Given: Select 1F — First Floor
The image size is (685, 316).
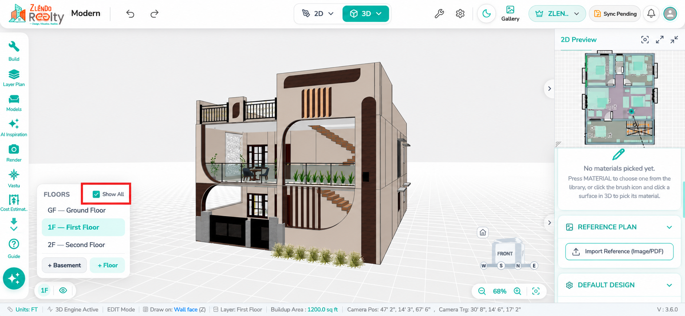Looking at the screenshot, I should click(x=83, y=227).
